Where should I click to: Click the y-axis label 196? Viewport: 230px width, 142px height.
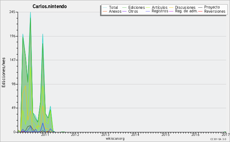click(x=12, y=36)
